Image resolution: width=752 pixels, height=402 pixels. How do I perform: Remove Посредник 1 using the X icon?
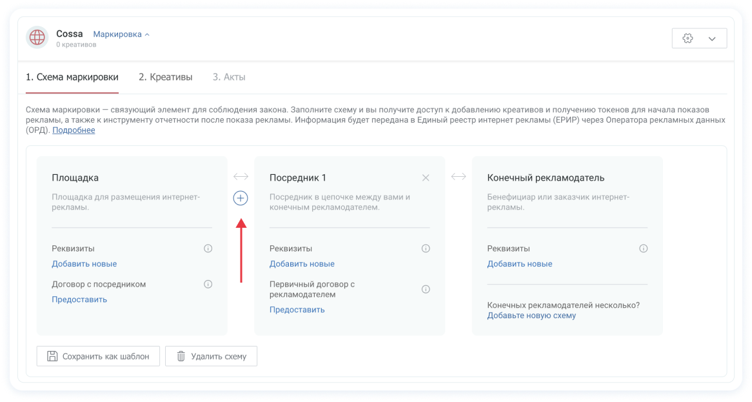pos(426,177)
